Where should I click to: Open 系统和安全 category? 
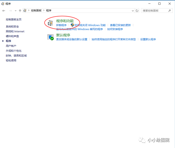12,27
